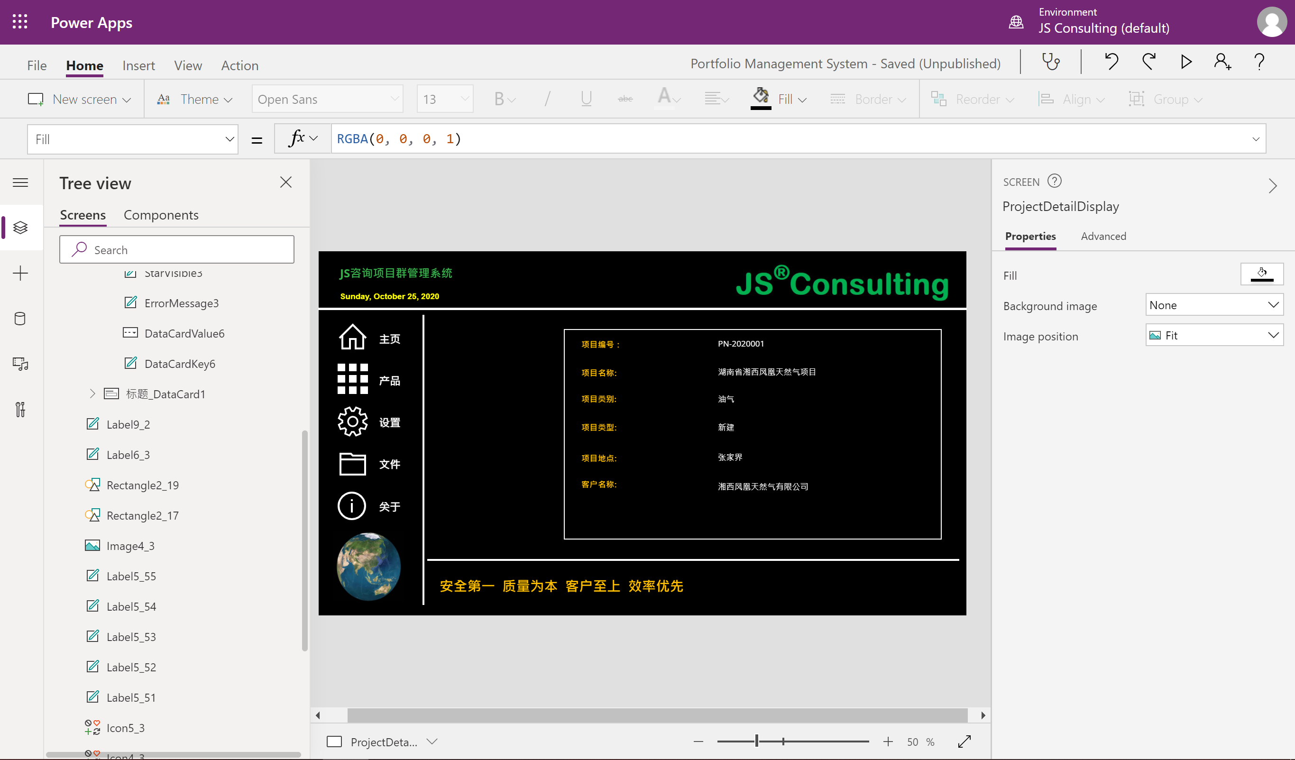
Task: Switch to the Action ribbon tab
Action: [240, 66]
